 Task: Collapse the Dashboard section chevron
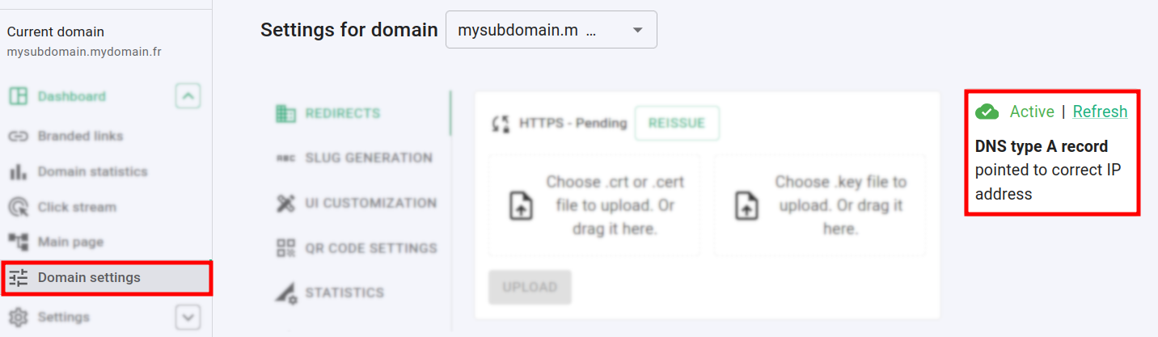188,97
